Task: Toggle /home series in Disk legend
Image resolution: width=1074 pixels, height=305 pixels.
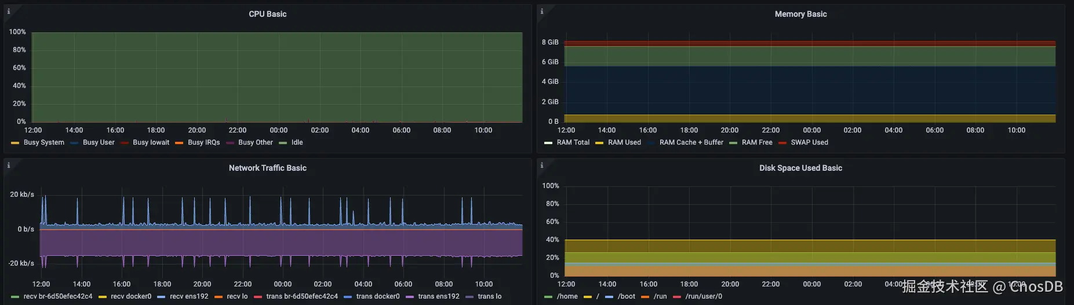Action: pyautogui.click(x=567, y=296)
